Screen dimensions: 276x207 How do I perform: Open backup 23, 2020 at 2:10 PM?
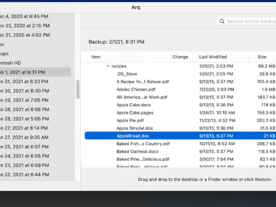point(25,26)
